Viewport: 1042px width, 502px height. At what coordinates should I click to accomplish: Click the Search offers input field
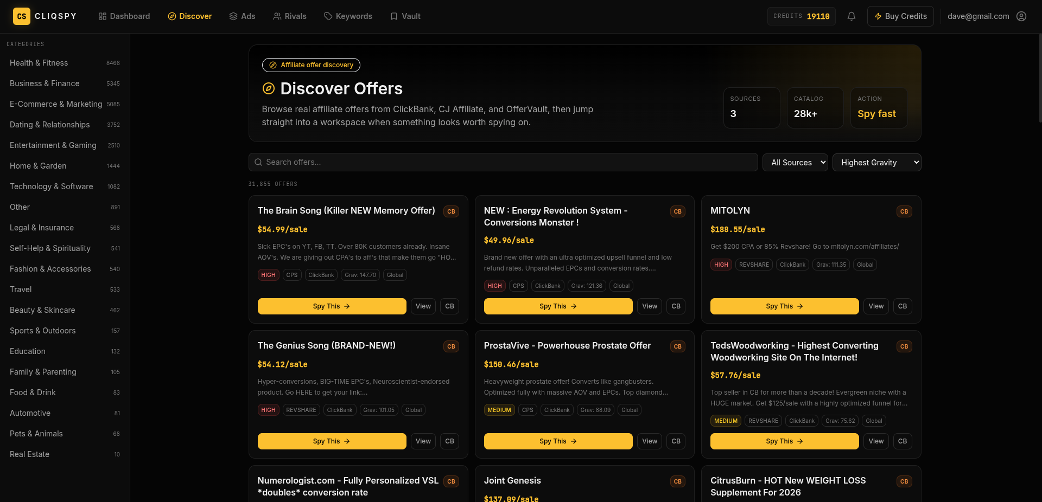(503, 162)
